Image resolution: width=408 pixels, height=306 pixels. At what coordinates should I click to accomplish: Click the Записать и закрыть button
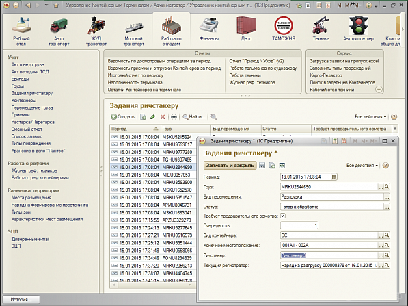click(230, 165)
